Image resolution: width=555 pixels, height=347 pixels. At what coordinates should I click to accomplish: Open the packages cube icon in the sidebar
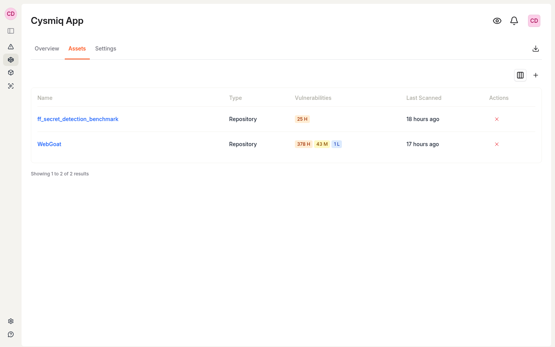[10, 72]
